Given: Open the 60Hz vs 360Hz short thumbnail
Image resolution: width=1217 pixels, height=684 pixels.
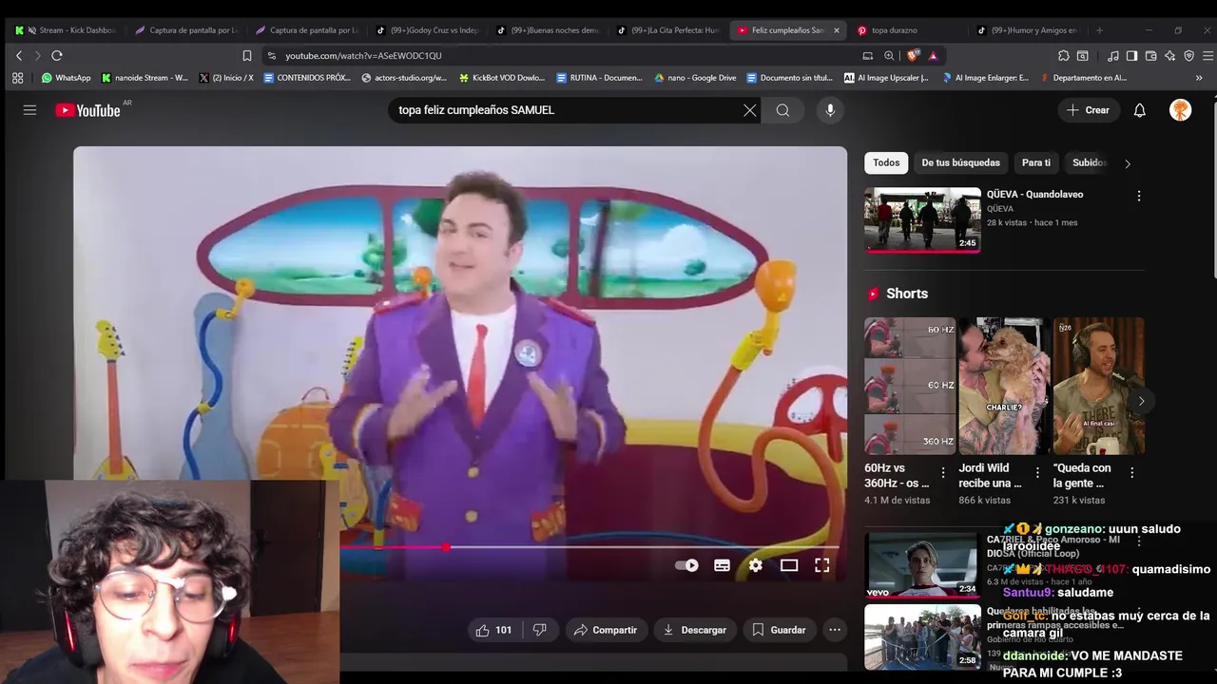Looking at the screenshot, I should (910, 386).
